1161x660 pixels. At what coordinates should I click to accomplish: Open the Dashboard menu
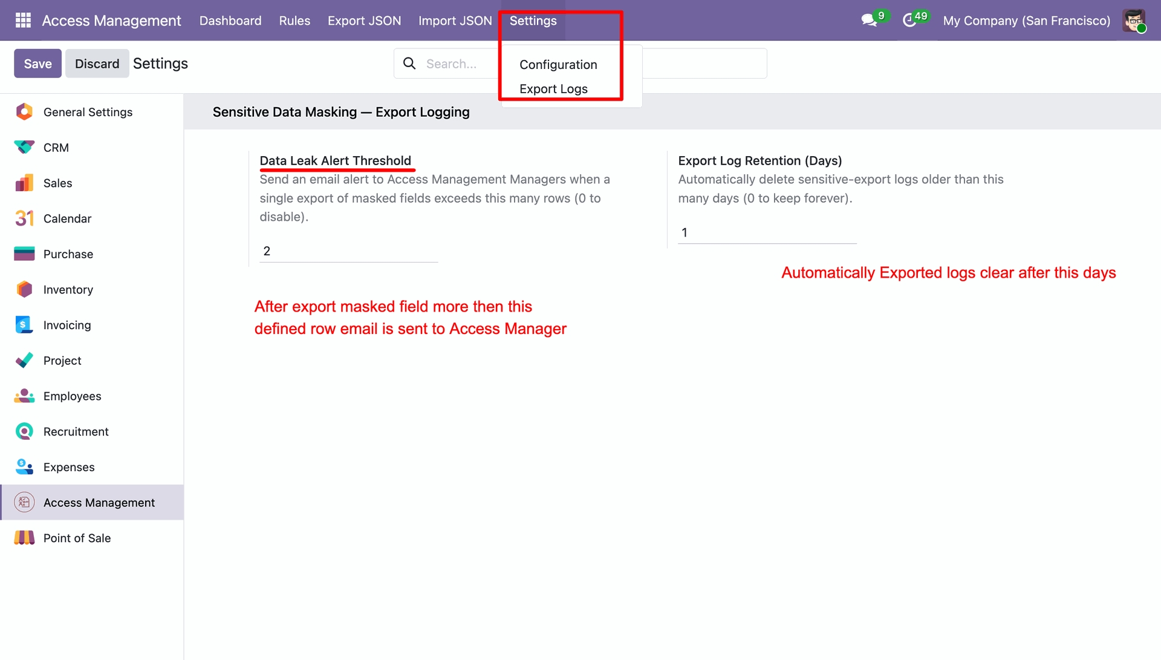230,21
